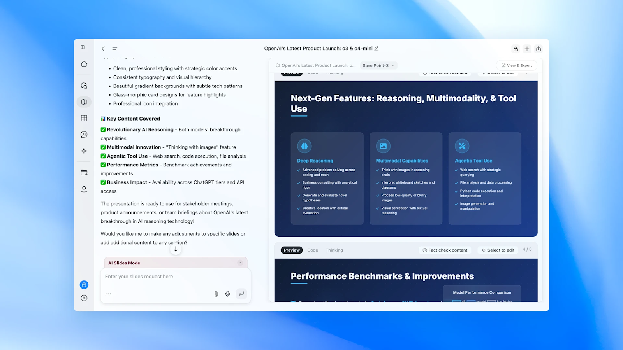This screenshot has width=623, height=350.
Task: Open the slides book icon in sidebar
Action: click(84, 102)
